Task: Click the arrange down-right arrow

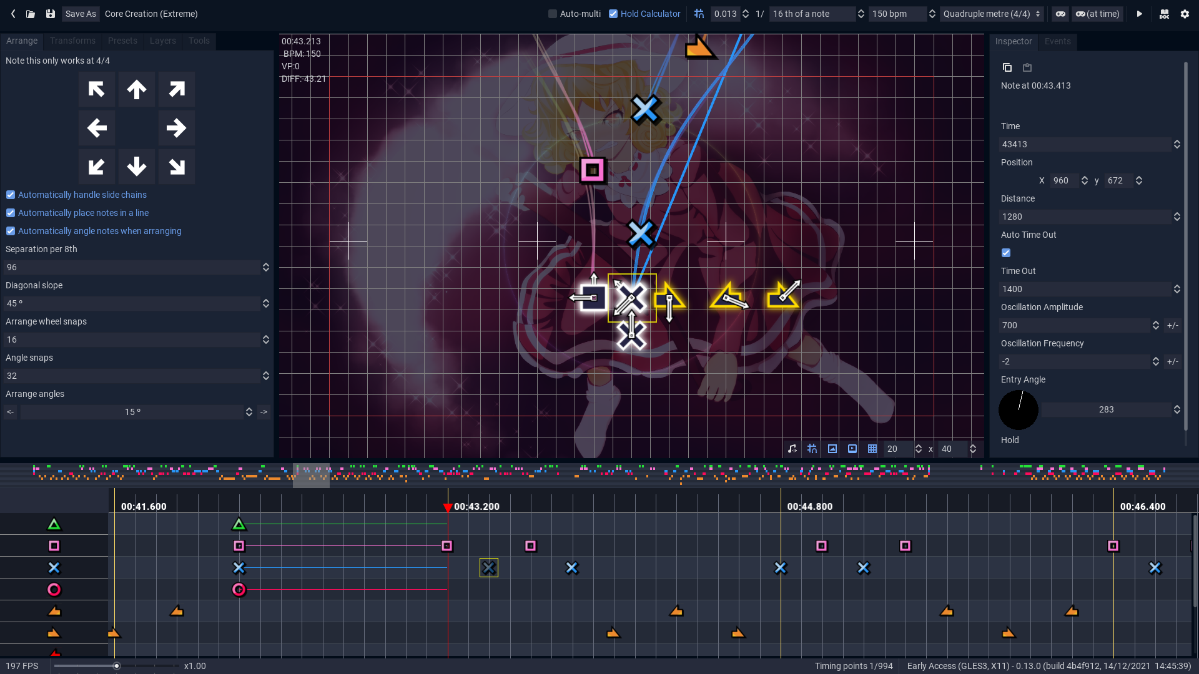Action: (177, 167)
